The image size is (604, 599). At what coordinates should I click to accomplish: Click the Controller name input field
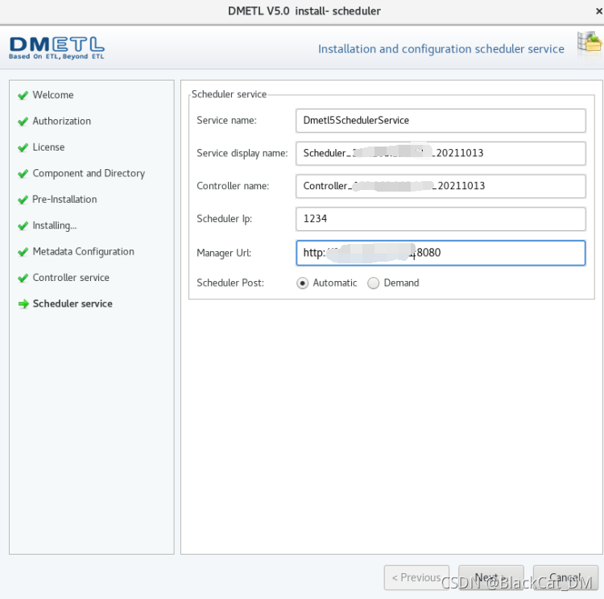tap(441, 186)
